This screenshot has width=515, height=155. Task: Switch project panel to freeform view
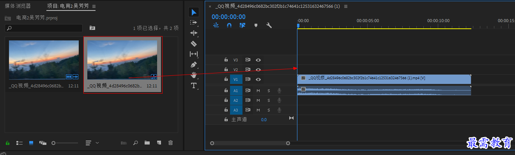point(43,143)
